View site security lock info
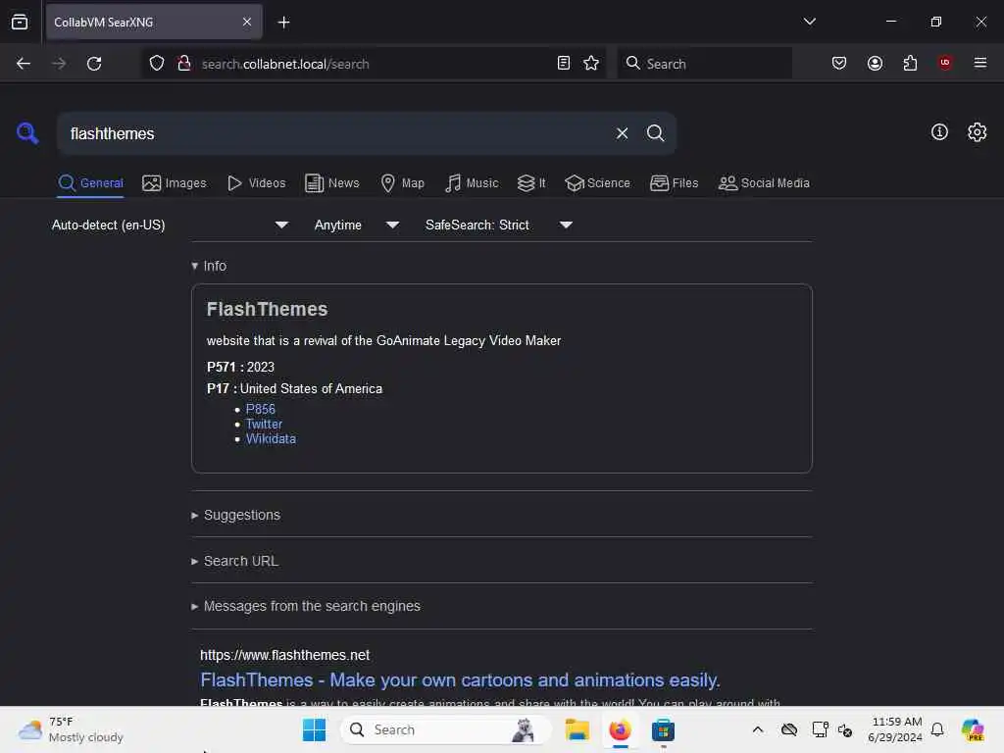 [x=183, y=64]
